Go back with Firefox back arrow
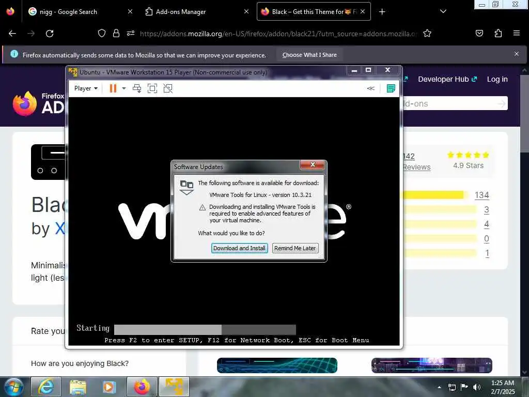 [12, 34]
